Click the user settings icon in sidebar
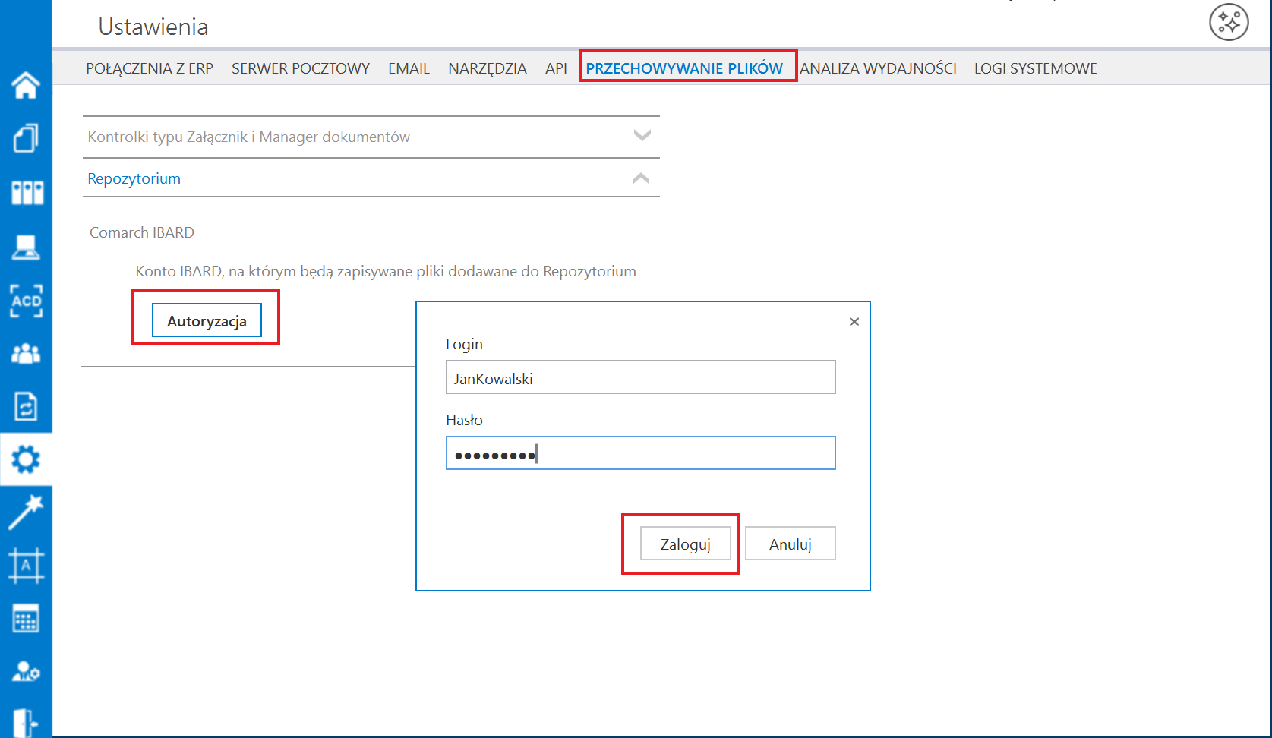Viewport: 1272px width, 738px height. click(x=26, y=672)
